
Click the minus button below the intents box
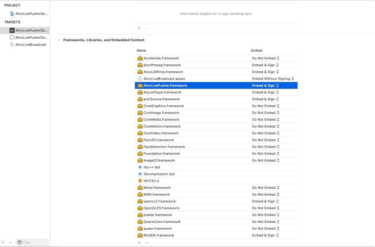tap(147, 28)
